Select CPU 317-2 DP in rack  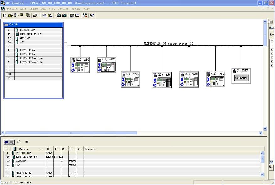coord(30,34)
